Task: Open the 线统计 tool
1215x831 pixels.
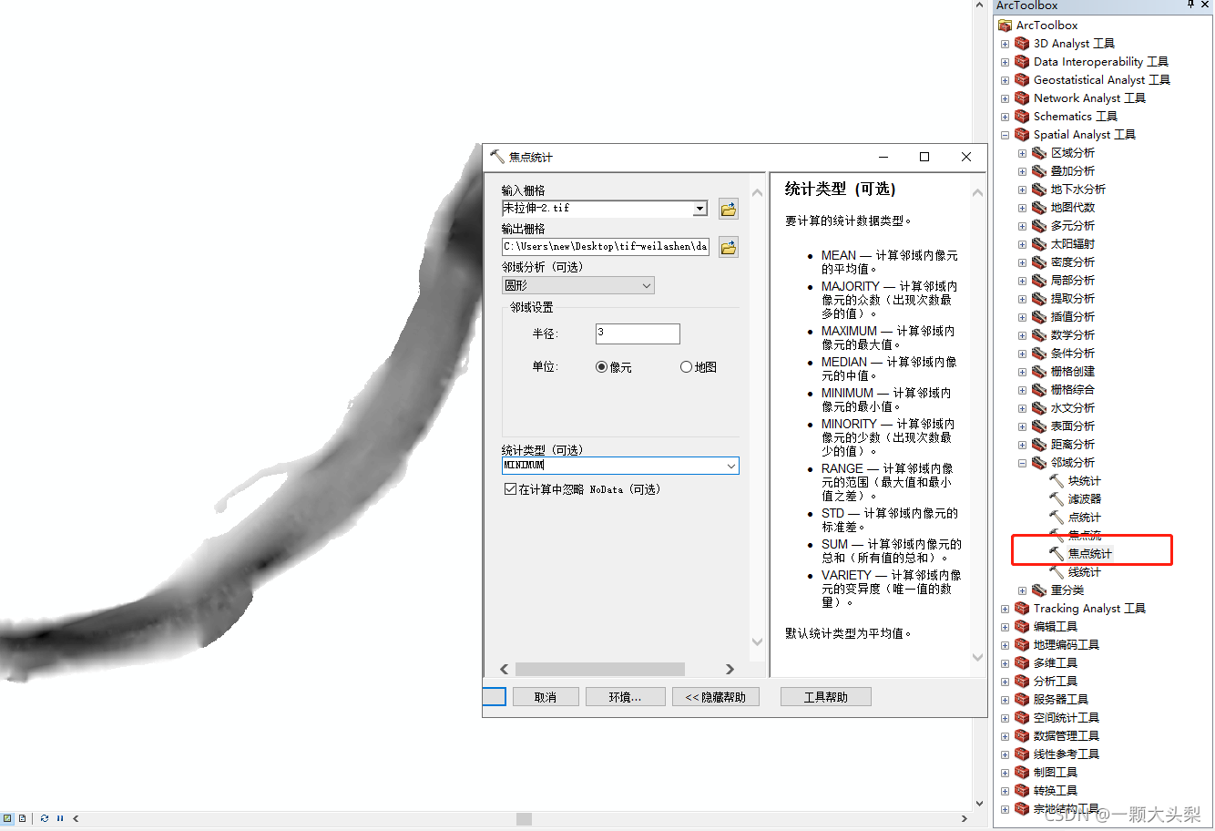Action: click(1084, 571)
